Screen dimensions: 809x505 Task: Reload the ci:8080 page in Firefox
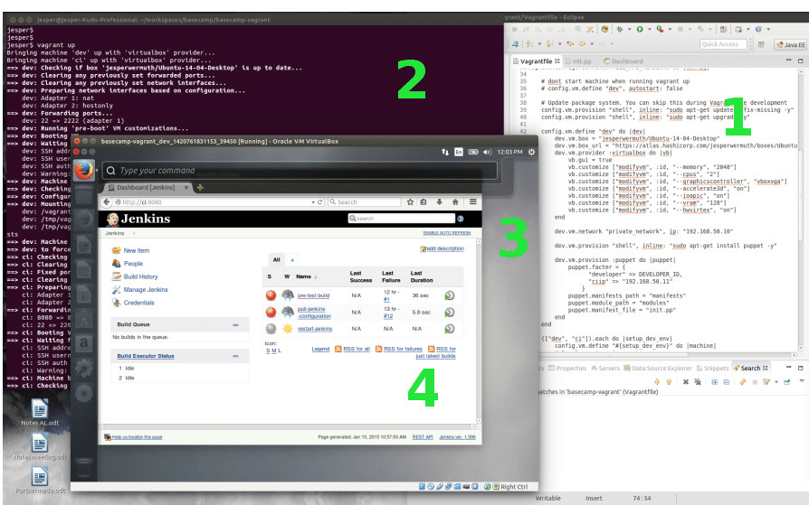319,202
